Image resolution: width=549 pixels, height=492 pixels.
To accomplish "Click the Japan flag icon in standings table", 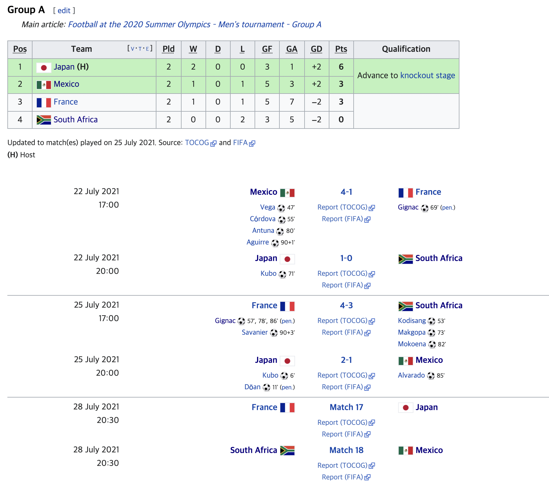I will (x=44, y=67).
